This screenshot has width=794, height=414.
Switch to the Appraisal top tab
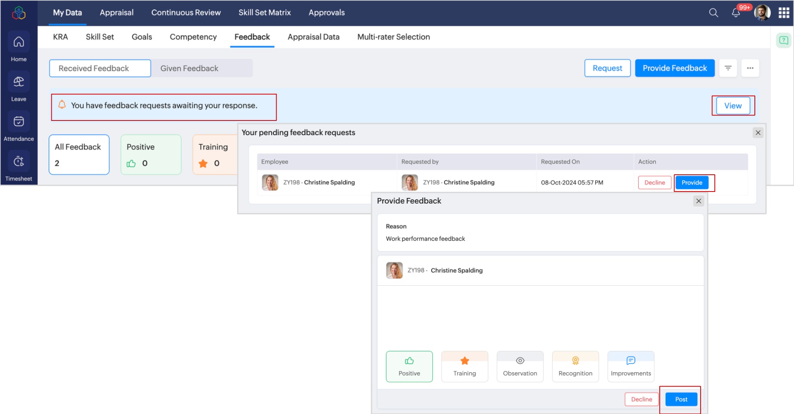point(117,13)
